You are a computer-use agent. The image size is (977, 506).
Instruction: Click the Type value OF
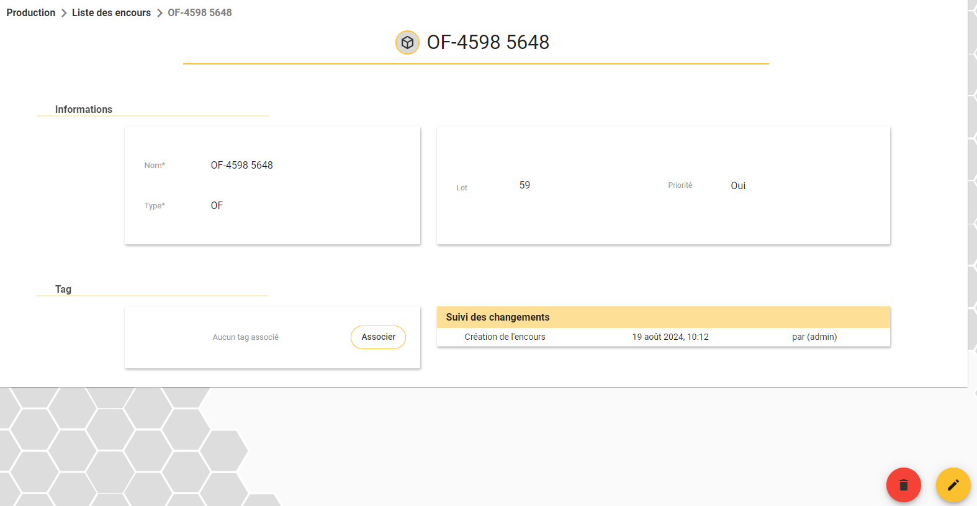pos(217,205)
